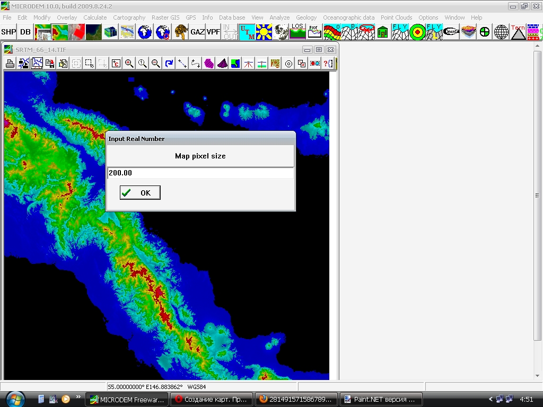Click the 4:51 system clock
Image resolution: width=543 pixels, height=407 pixels.
tap(527, 400)
